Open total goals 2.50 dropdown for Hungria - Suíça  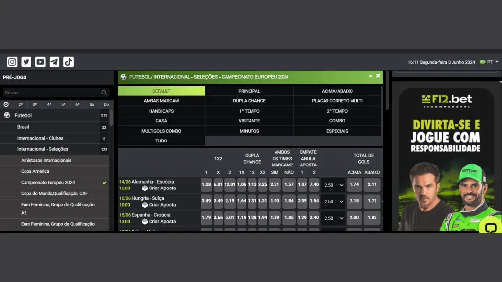(x=333, y=201)
